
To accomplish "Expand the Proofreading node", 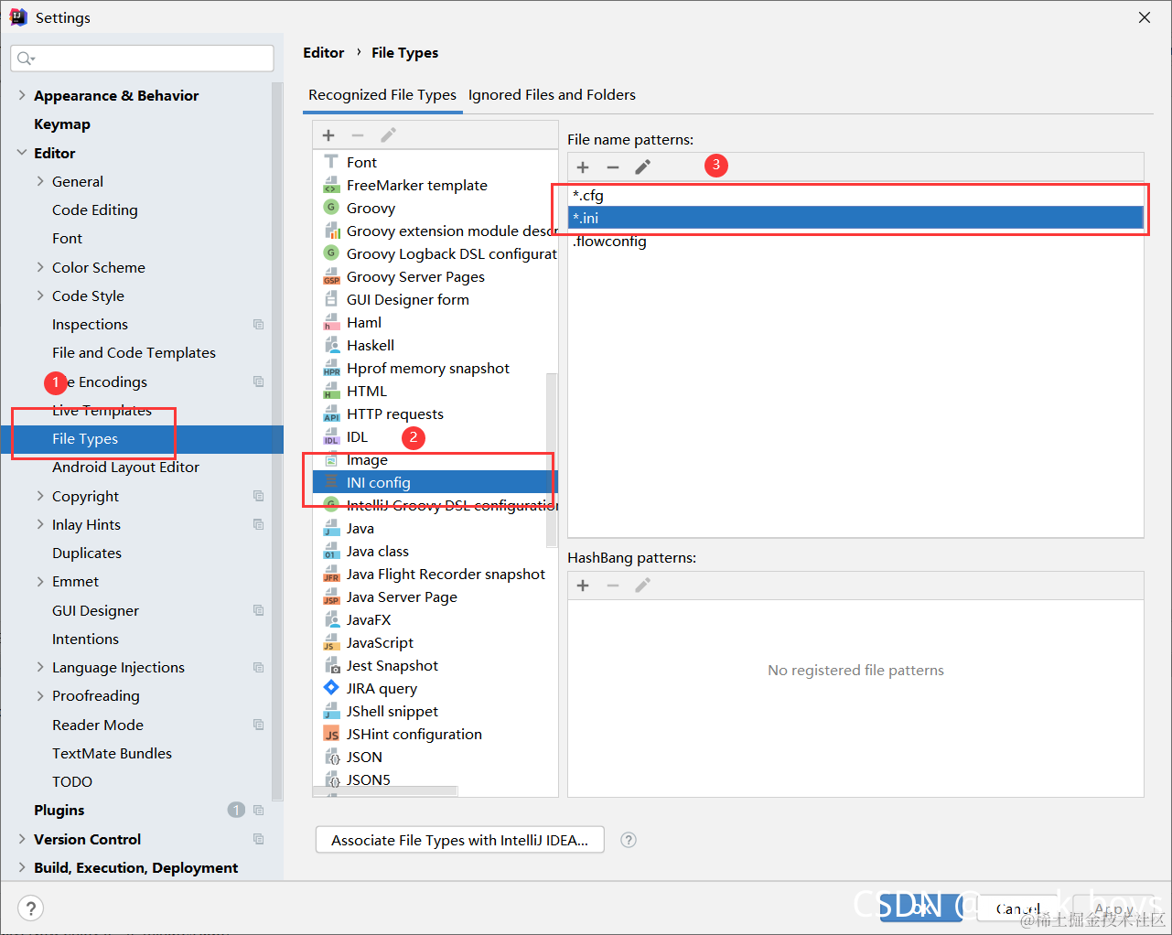I will pyautogui.click(x=40, y=695).
